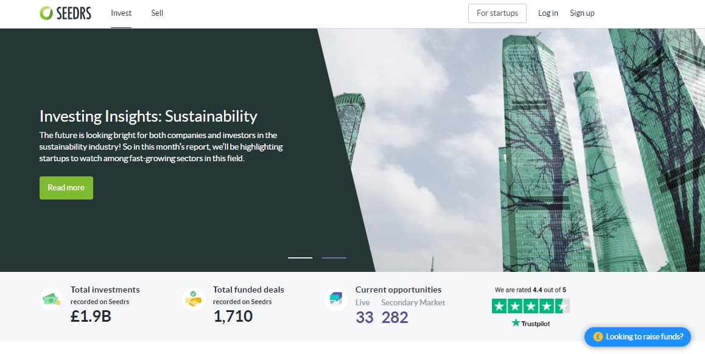Image resolution: width=705 pixels, height=354 pixels.
Task: Click the Trustpilot green star rating
Action: click(x=530, y=306)
